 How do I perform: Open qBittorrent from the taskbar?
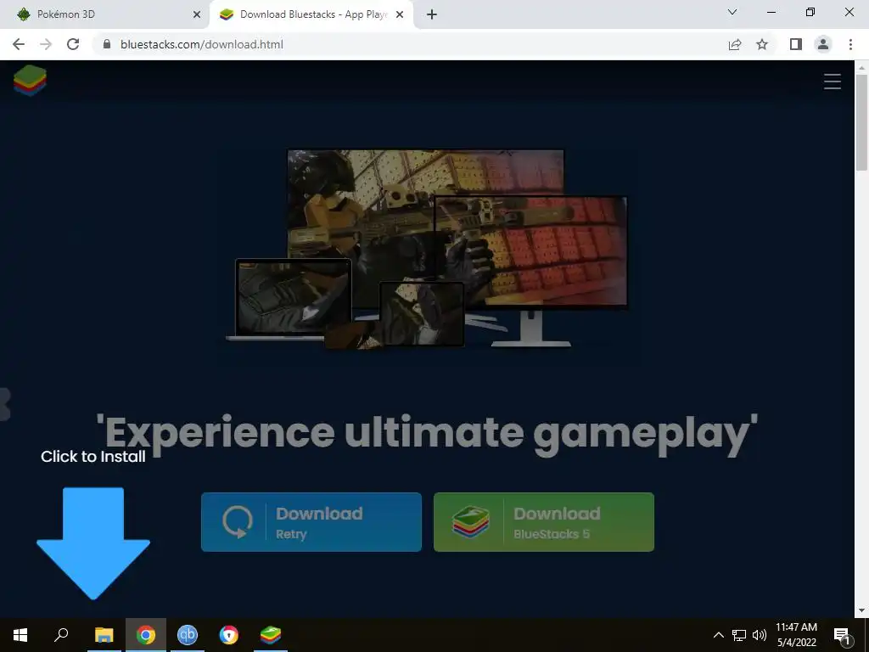pos(188,635)
